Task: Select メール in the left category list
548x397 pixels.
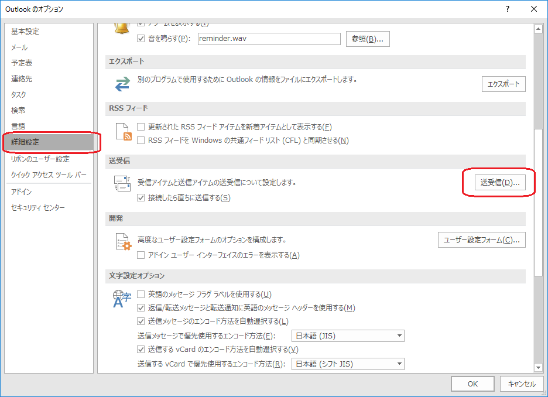Action: tap(19, 47)
